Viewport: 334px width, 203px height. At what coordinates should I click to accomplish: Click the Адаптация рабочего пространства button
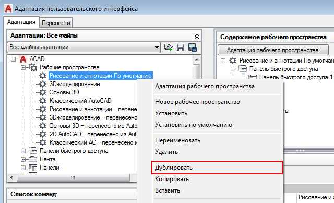272,50
